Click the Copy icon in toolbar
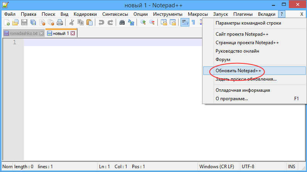The width and height of the screenshot is (307, 172). tap(81, 22)
